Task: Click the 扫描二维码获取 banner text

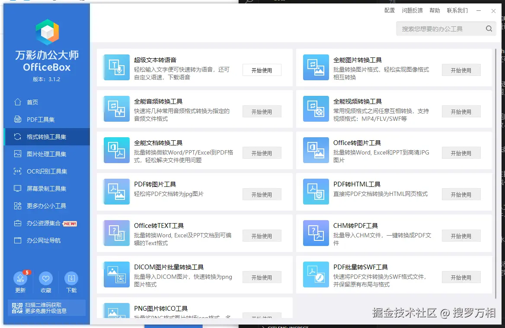Action: pyautogui.click(x=43, y=305)
